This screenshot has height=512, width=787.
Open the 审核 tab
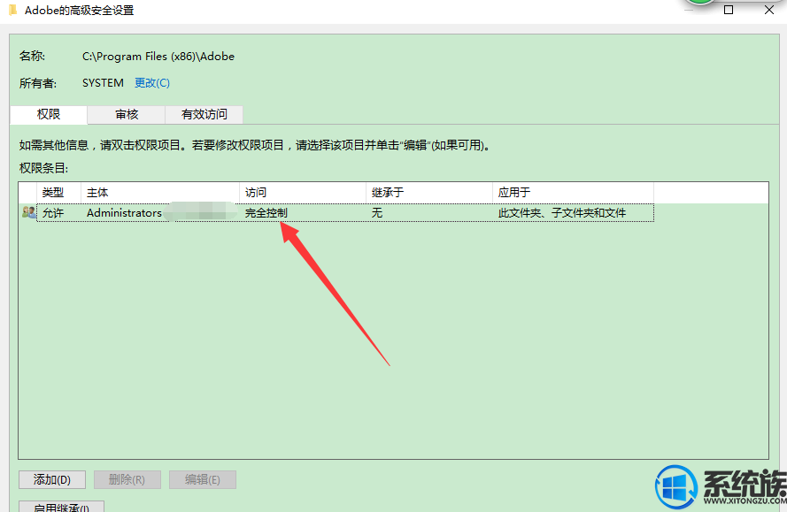pyautogui.click(x=127, y=115)
